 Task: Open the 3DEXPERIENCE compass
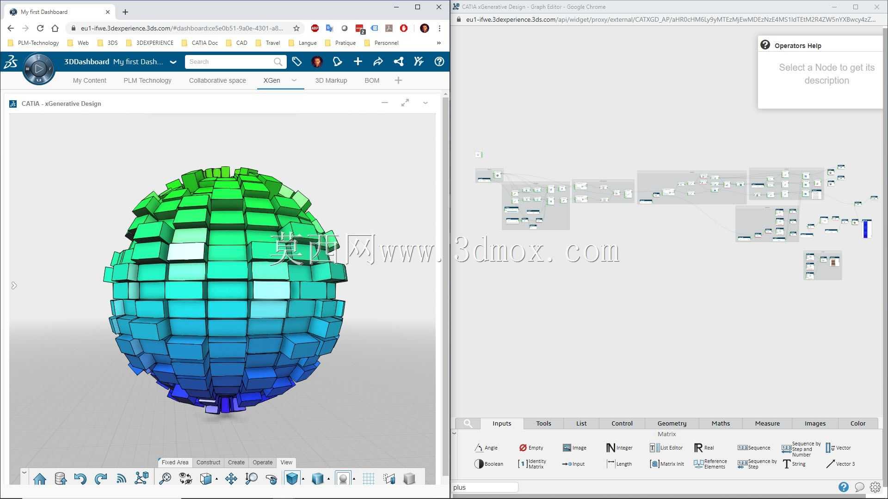(39, 69)
